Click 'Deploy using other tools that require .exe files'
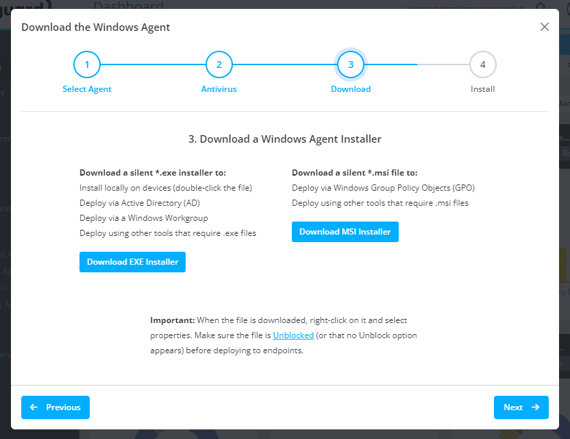 pos(168,233)
